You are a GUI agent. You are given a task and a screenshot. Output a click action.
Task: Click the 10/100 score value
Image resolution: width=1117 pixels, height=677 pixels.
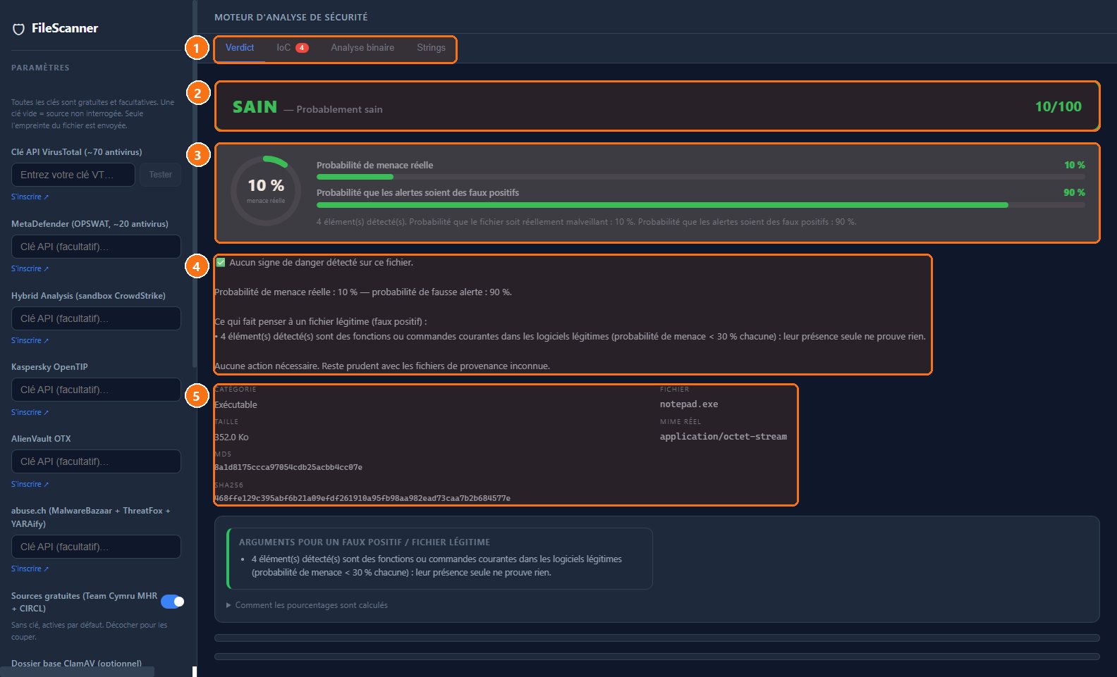[1058, 106]
